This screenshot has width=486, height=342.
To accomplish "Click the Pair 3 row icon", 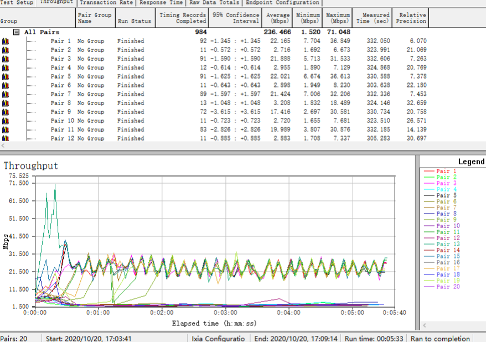I will 6,59.
